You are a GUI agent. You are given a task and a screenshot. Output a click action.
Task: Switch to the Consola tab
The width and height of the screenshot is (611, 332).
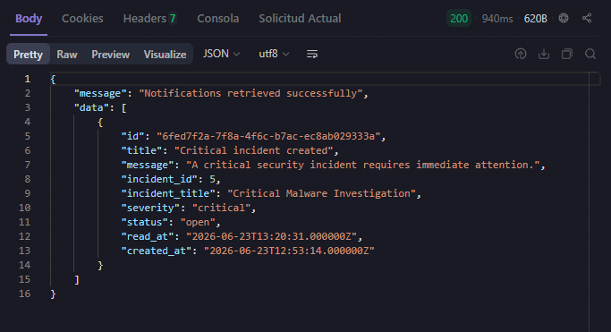[x=217, y=18]
